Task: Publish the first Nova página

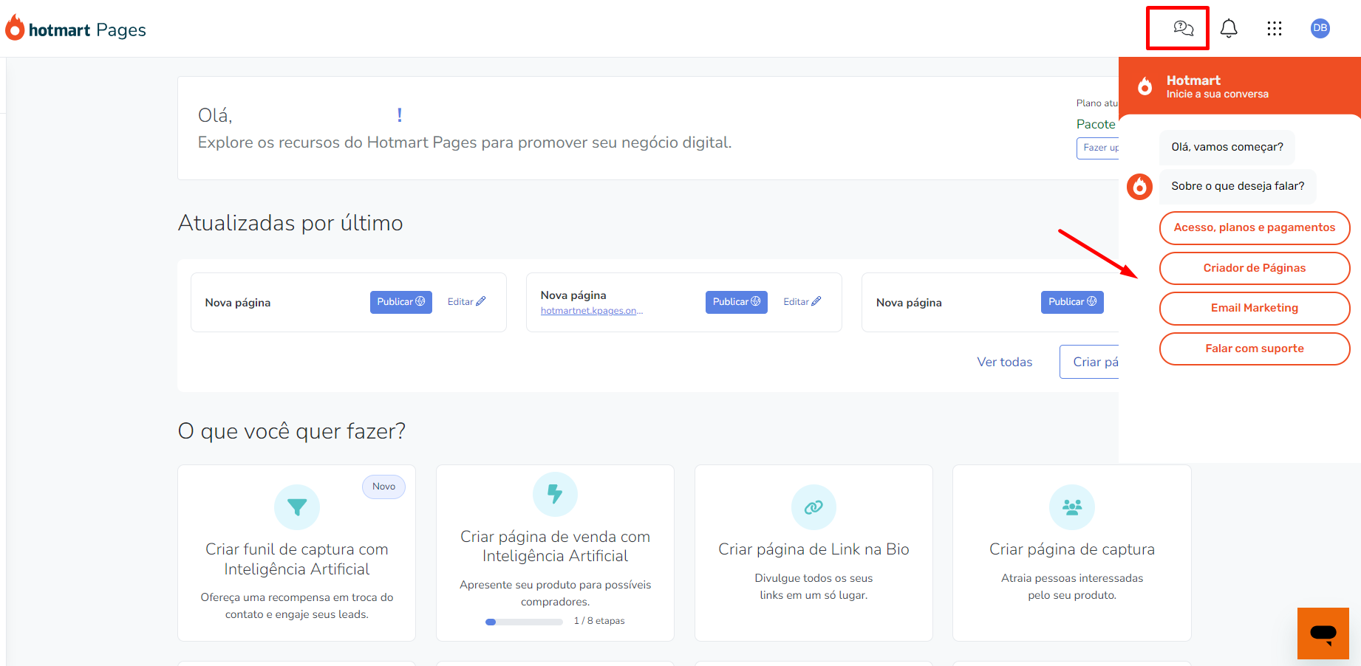Action: [x=401, y=302]
